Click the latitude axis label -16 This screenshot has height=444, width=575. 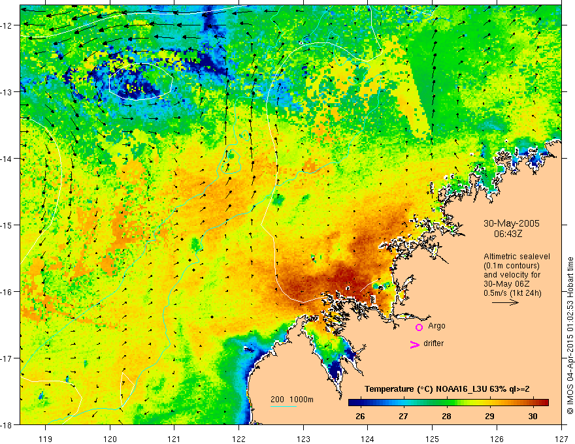click(x=7, y=292)
